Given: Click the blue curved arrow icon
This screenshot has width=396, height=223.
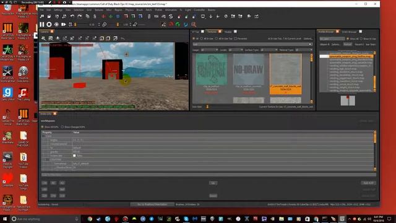Looking at the screenshot, I should point(186,24).
